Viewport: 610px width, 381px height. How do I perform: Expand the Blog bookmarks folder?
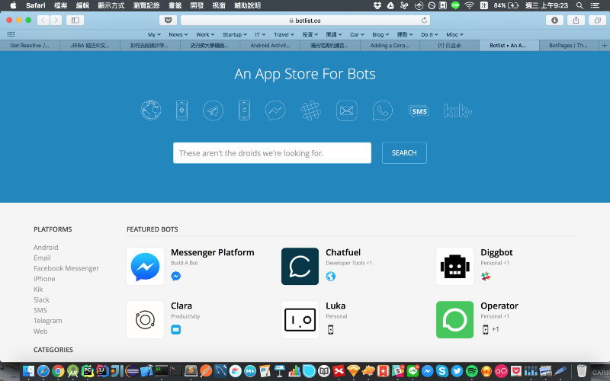(380, 34)
